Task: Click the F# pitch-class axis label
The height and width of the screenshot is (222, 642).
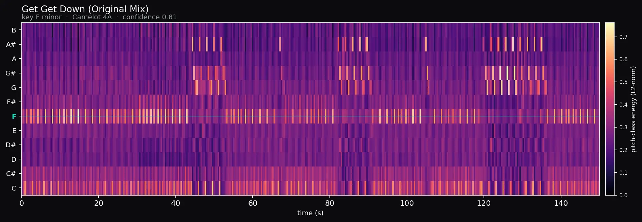Action: (x=12, y=102)
